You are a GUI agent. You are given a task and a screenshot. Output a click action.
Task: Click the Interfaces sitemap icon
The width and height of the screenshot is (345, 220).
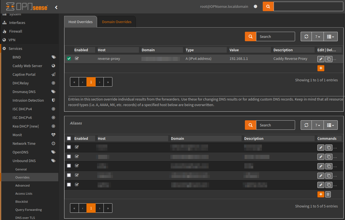coord(4,23)
